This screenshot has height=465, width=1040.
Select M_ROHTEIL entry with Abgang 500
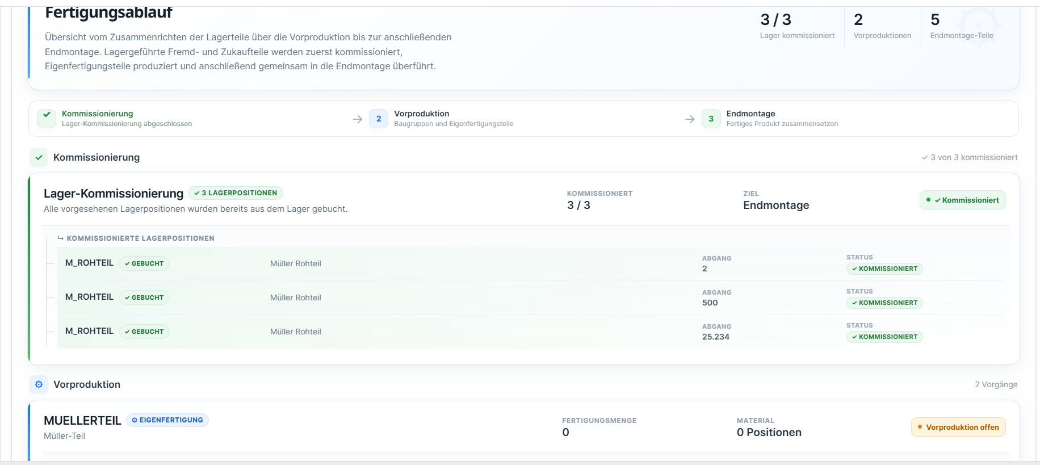[89, 297]
